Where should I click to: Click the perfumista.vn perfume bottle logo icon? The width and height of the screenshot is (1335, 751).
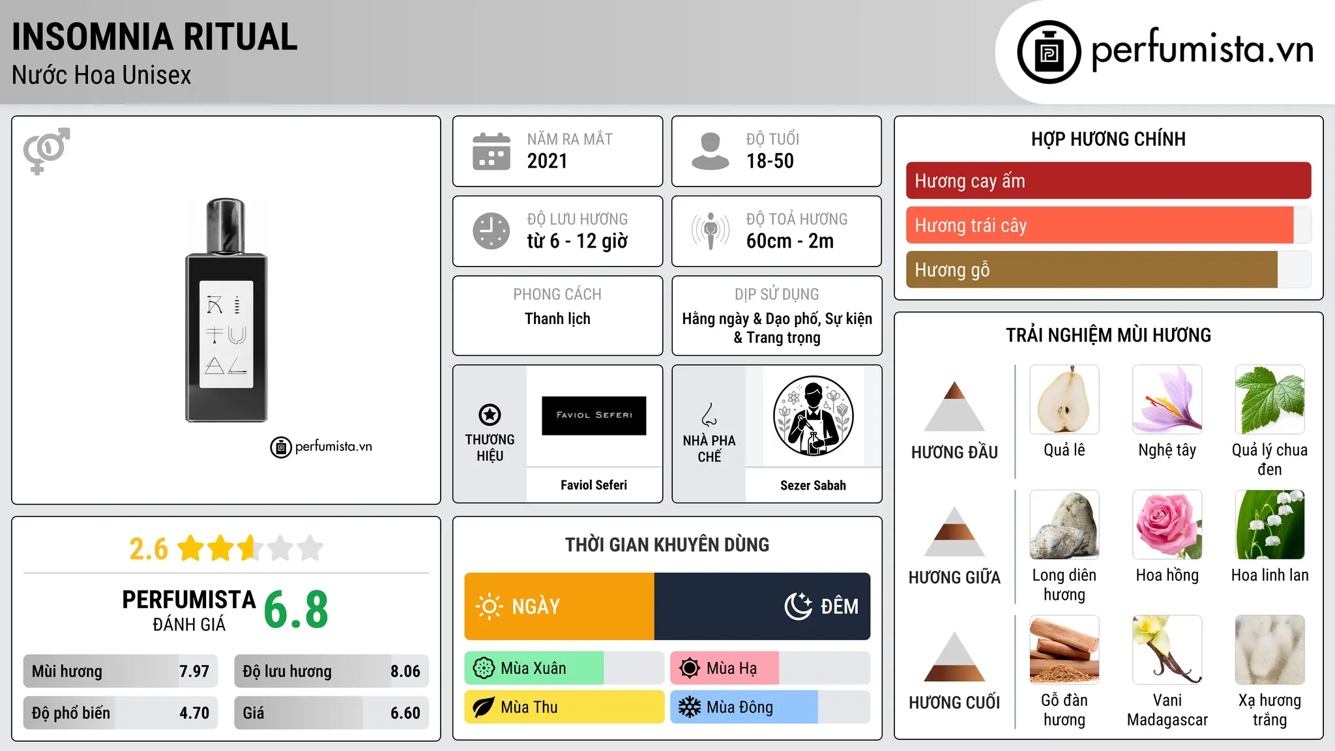coord(1049,52)
